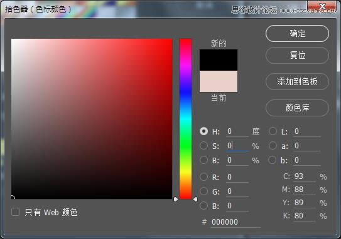The width and height of the screenshot is (341, 239).
Task: Click the HSB brightness input field
Action: click(x=237, y=160)
